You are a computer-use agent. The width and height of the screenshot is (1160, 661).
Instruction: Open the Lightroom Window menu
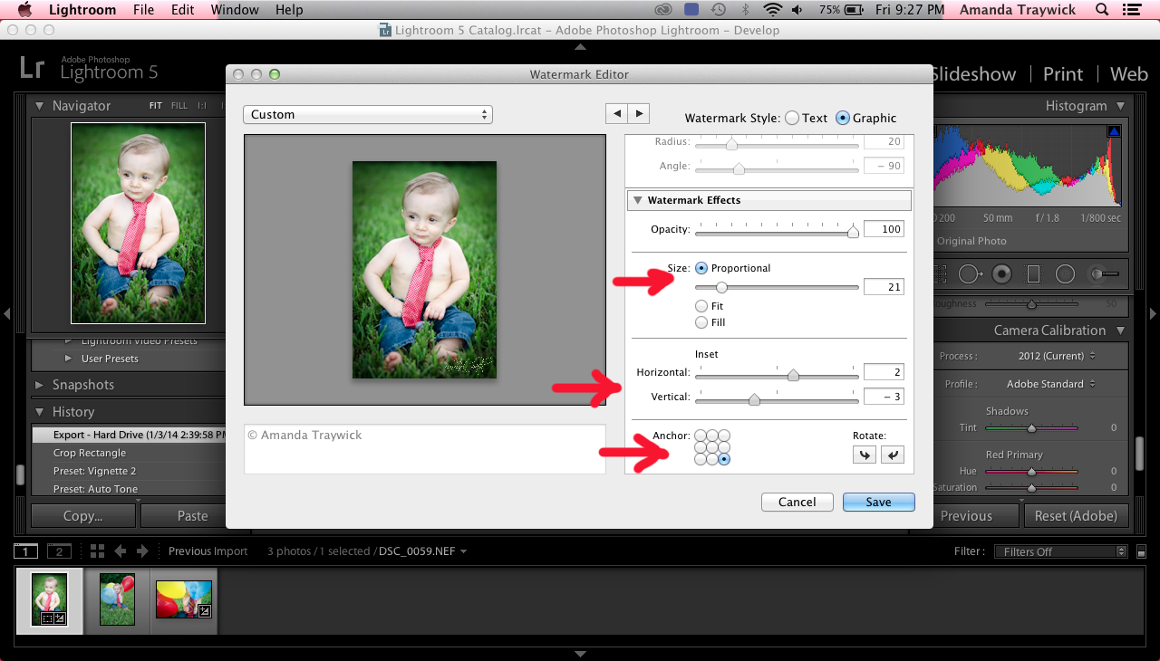[235, 10]
